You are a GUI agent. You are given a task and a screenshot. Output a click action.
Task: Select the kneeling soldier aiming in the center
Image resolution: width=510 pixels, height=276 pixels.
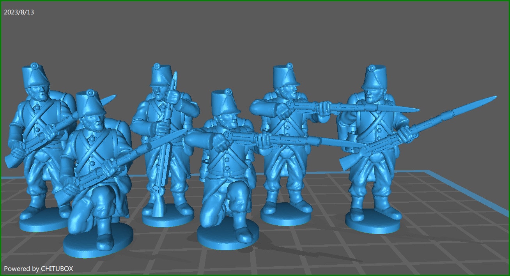226,164
